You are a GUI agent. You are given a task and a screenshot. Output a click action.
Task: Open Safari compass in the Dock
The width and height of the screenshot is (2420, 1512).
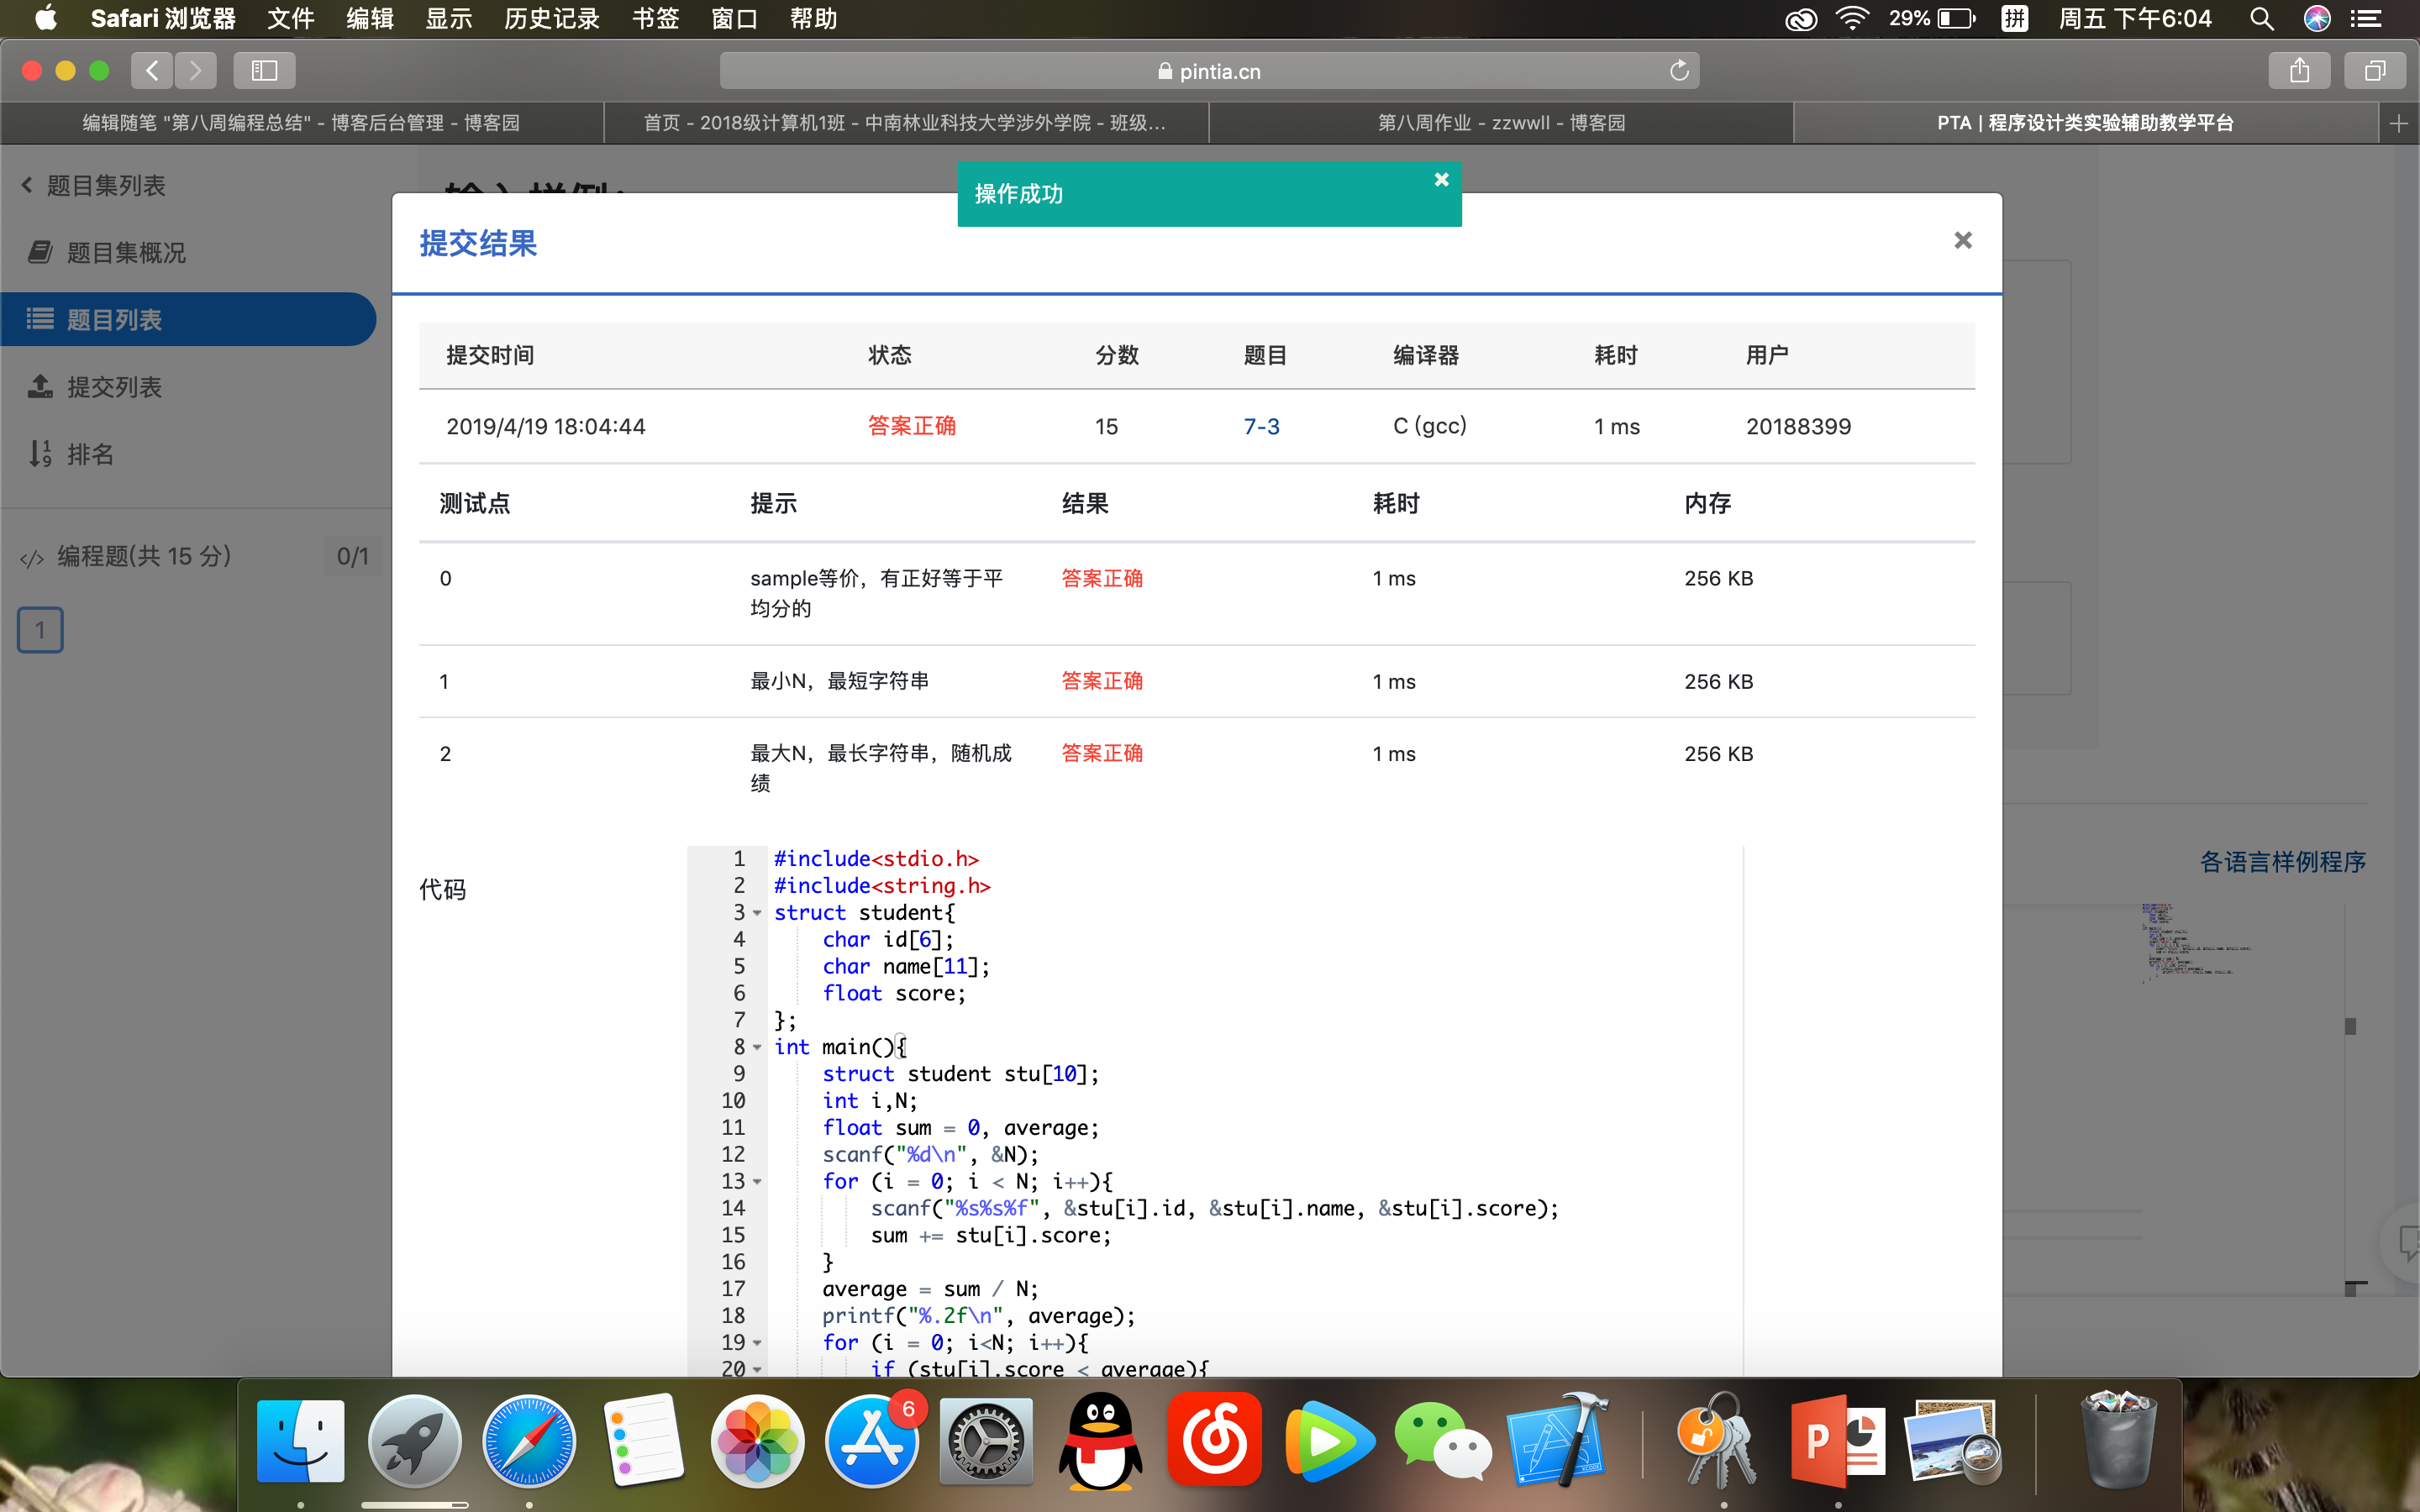529,1442
